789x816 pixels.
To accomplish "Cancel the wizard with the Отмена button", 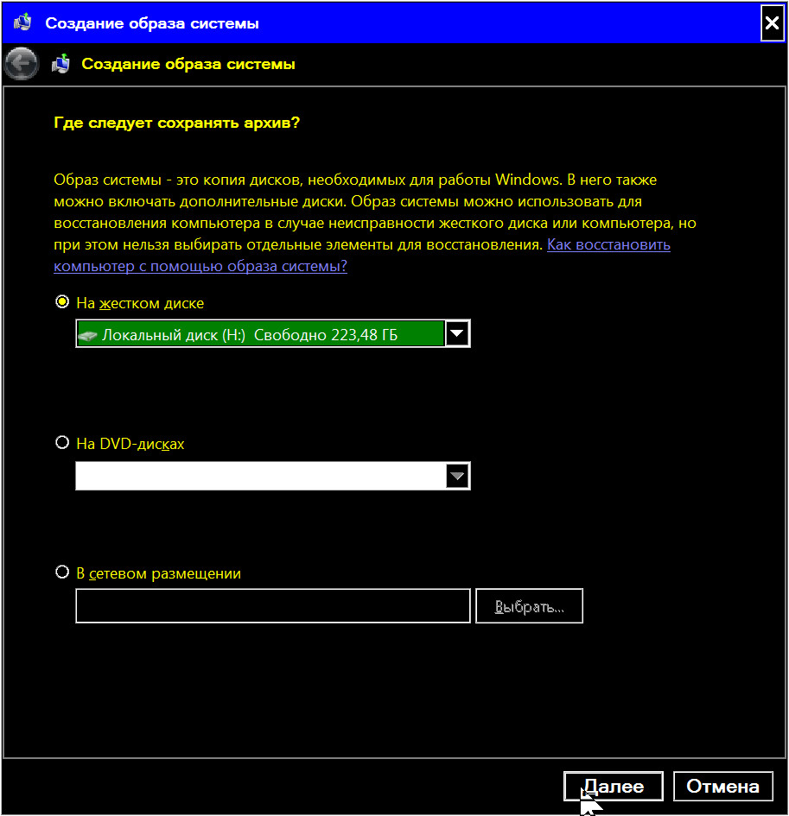I will coord(722,787).
